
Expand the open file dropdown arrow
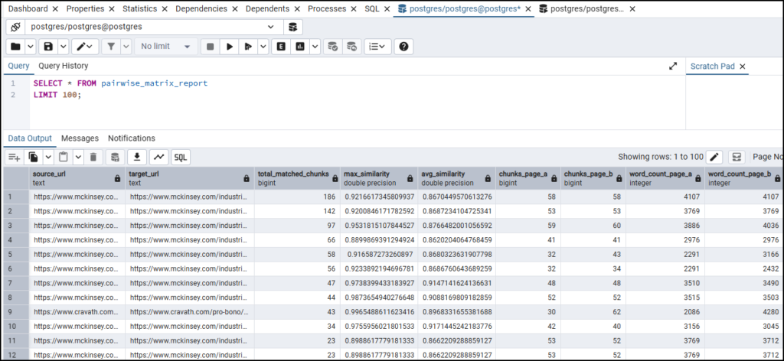tap(31, 47)
